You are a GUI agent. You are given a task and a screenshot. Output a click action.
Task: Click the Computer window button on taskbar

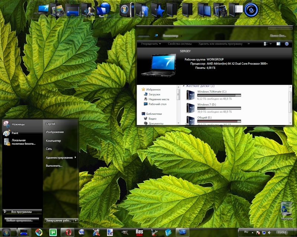coord(183,233)
